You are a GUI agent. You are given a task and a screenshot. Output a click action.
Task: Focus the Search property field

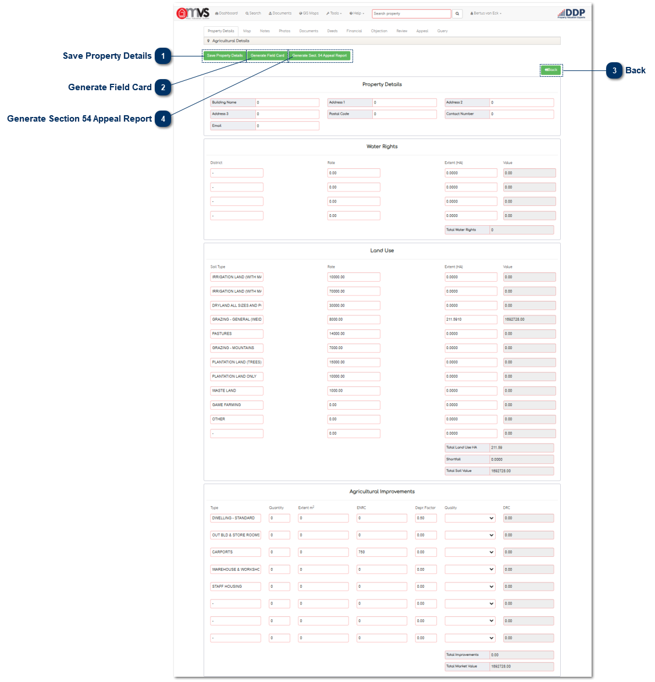411,13
